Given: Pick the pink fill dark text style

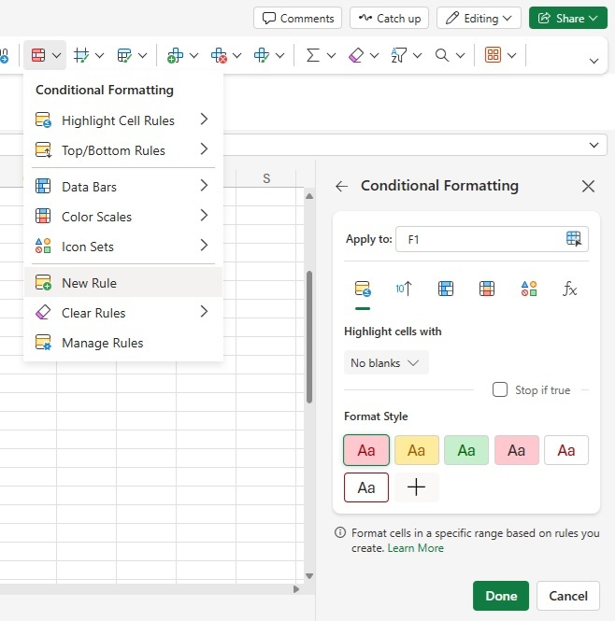Looking at the screenshot, I should pyautogui.click(x=516, y=450).
